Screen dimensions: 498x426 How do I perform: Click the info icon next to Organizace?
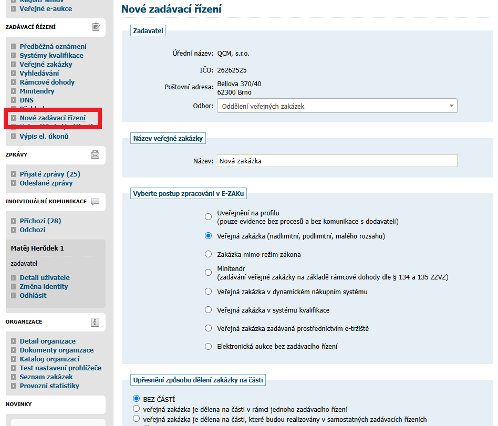click(x=95, y=322)
